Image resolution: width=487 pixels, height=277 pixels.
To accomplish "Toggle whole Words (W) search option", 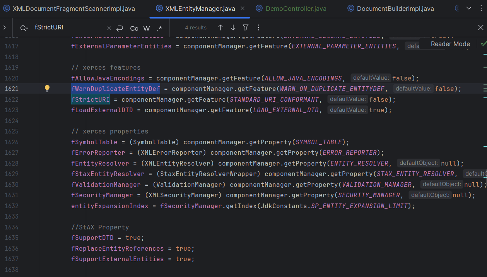I will pos(147,28).
